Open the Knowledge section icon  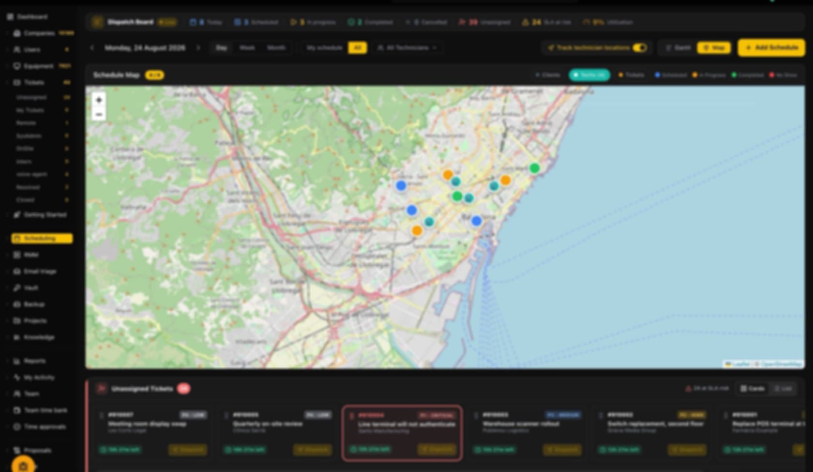click(17, 337)
